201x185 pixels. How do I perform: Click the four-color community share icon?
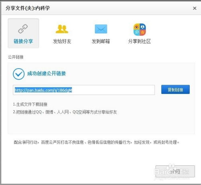point(139,29)
